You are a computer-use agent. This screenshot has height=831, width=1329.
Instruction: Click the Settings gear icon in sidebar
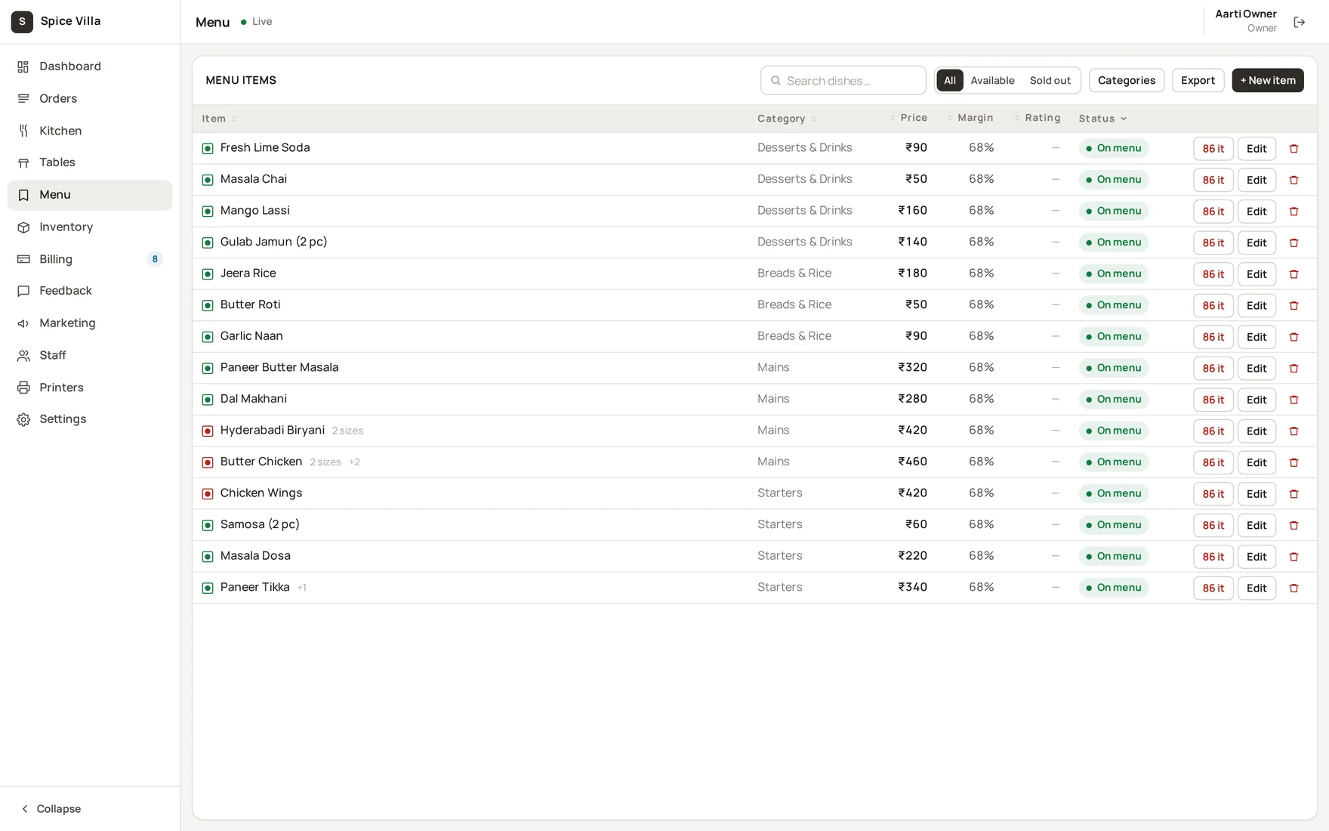tap(23, 419)
